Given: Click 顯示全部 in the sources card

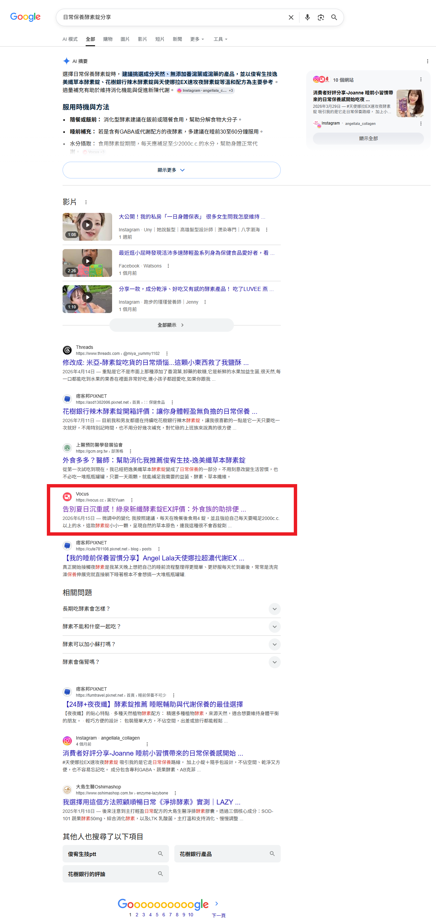Looking at the screenshot, I should (368, 139).
